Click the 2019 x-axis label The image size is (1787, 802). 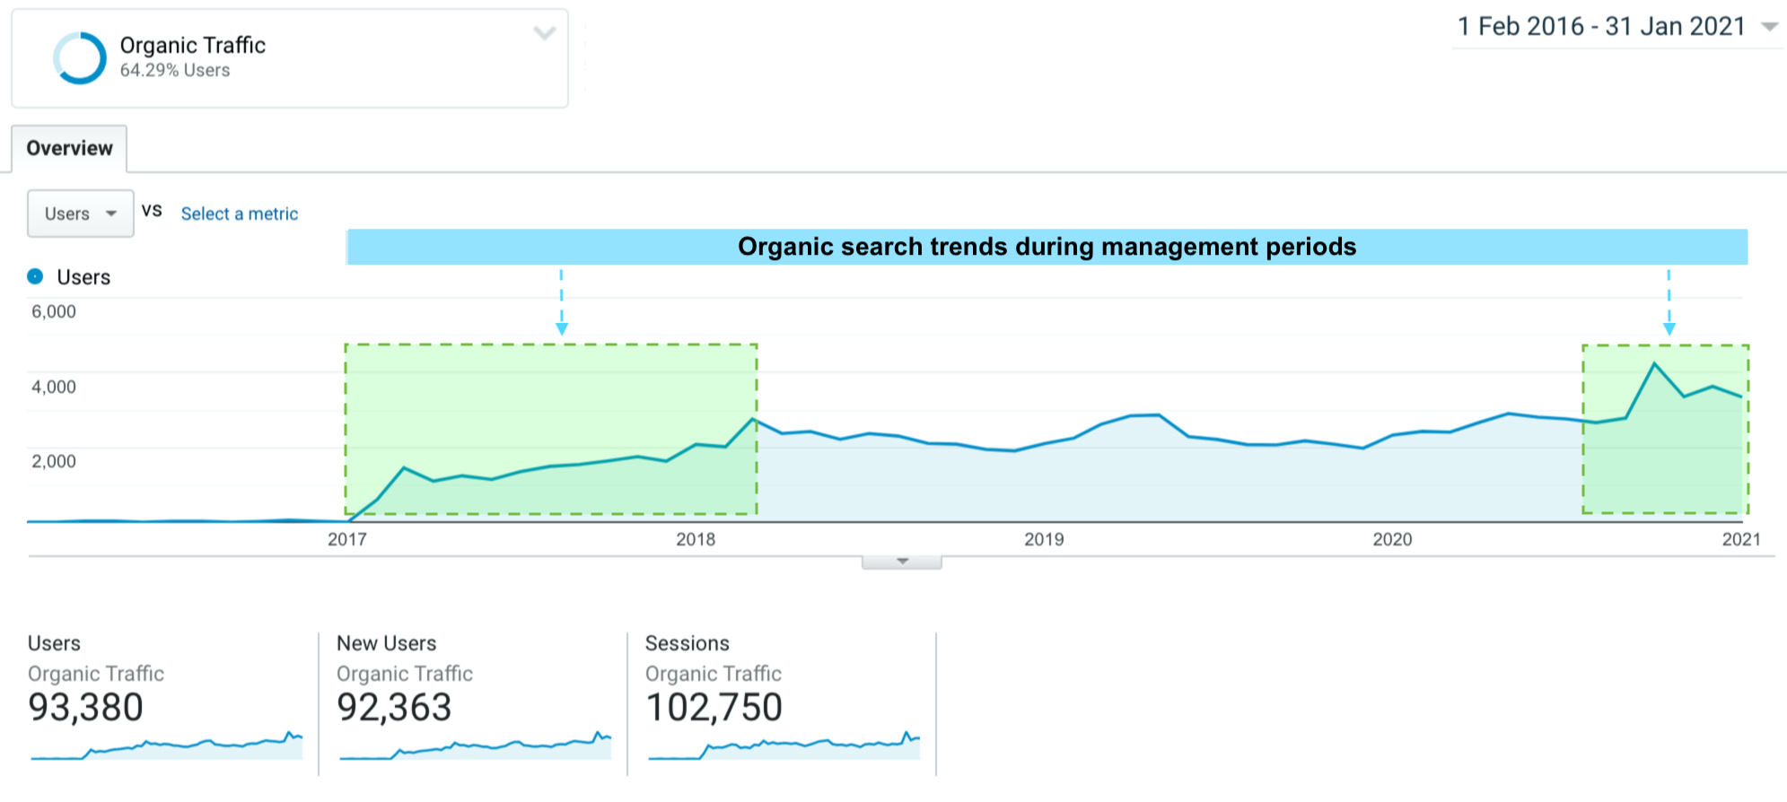[1044, 539]
